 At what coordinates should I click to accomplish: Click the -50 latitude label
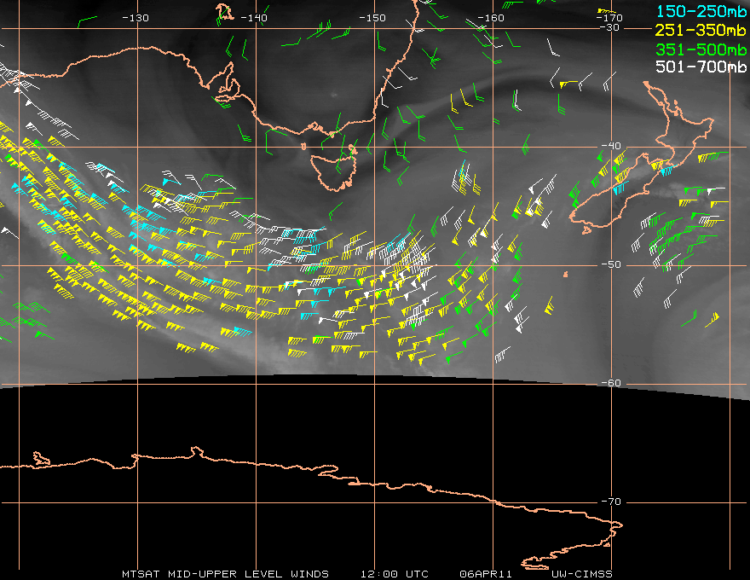click(x=611, y=264)
